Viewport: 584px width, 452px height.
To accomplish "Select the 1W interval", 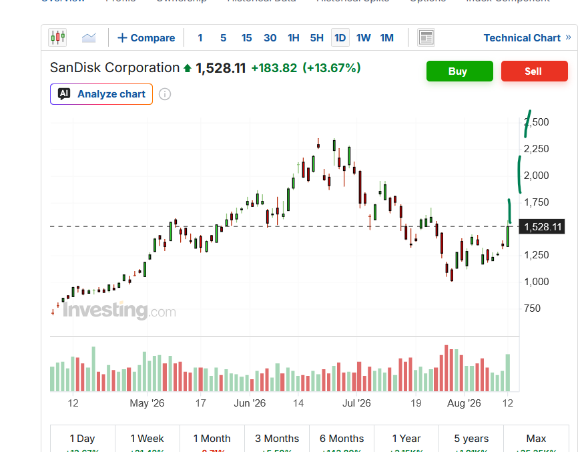I will [x=363, y=38].
